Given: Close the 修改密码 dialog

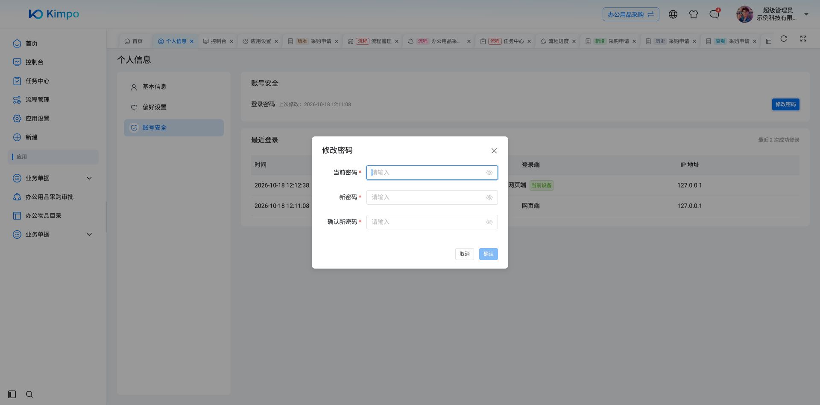Looking at the screenshot, I should point(494,150).
